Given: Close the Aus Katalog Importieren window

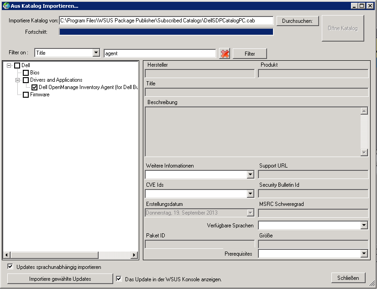Looking at the screenshot, I should [370, 6].
